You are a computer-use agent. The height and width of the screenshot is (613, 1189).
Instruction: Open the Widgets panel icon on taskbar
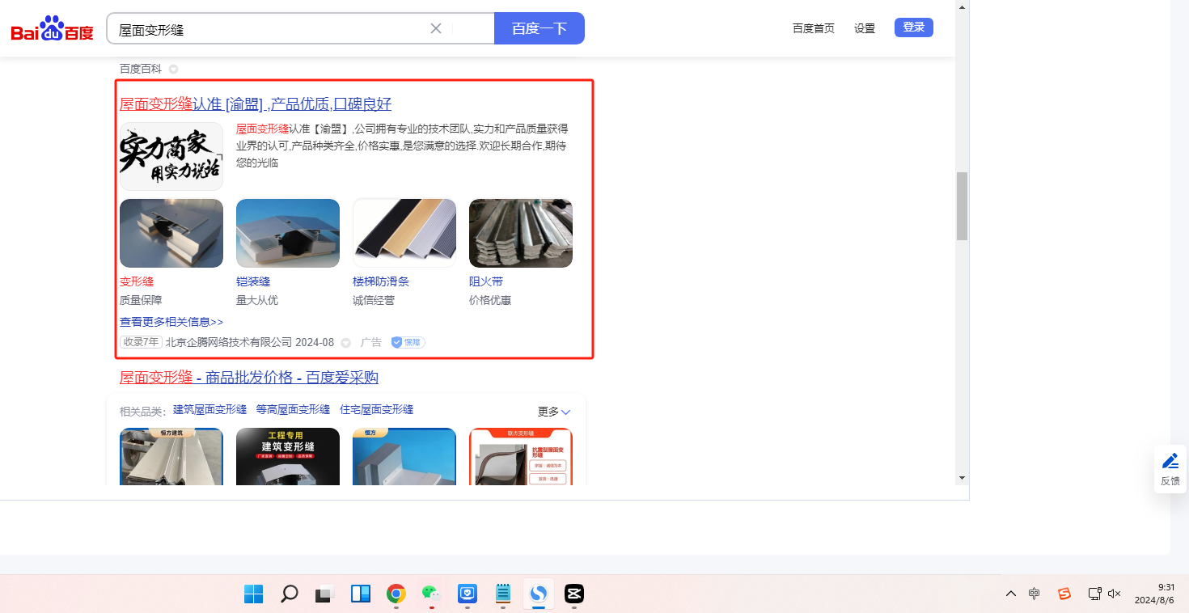tap(361, 594)
